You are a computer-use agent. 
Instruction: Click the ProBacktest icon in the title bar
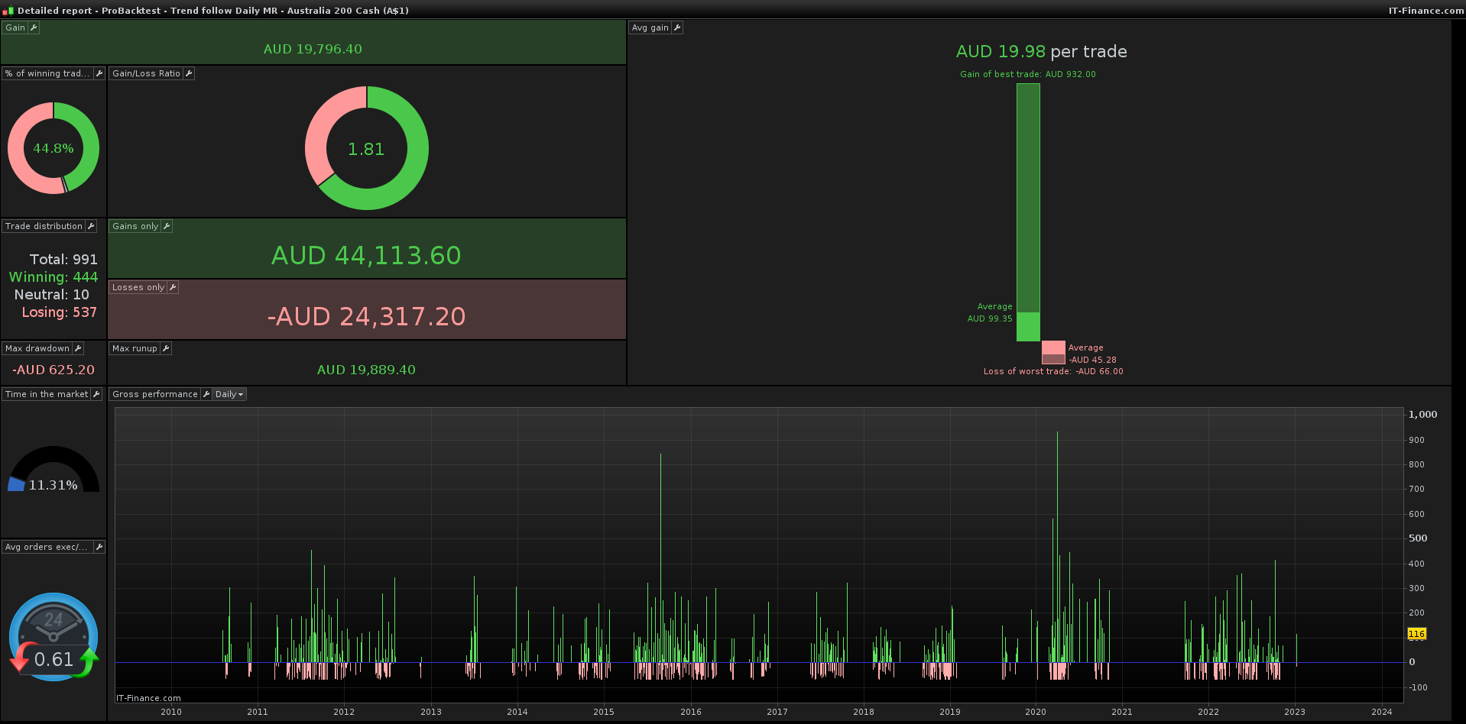[x=8, y=11]
